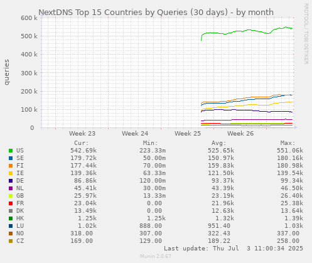Click the yellow IE line in graph
Viewport: 312px width, 263px height.
[x=247, y=104]
